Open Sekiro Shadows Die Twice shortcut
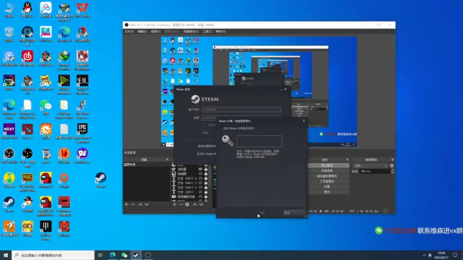Screen dimensions: 463x260 [82, 85]
